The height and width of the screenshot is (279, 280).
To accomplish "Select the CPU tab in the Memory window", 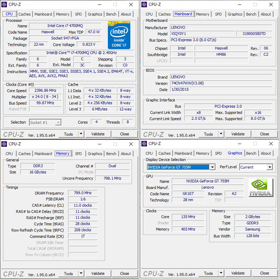I will pyautogui.click(x=9, y=154).
